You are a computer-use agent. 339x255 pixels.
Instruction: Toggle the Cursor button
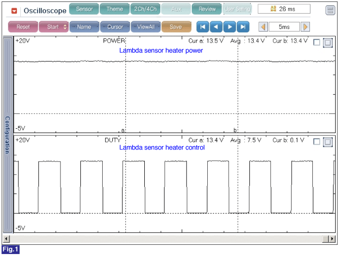115,27
